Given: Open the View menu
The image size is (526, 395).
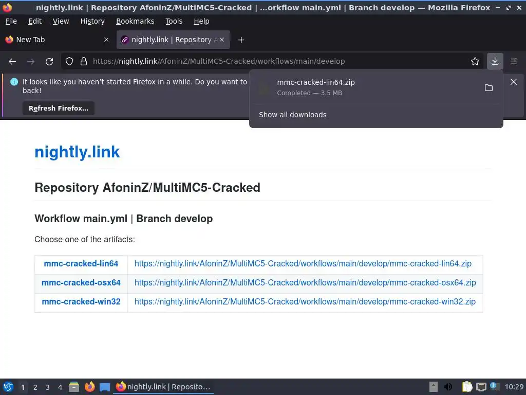Looking at the screenshot, I should (61, 21).
